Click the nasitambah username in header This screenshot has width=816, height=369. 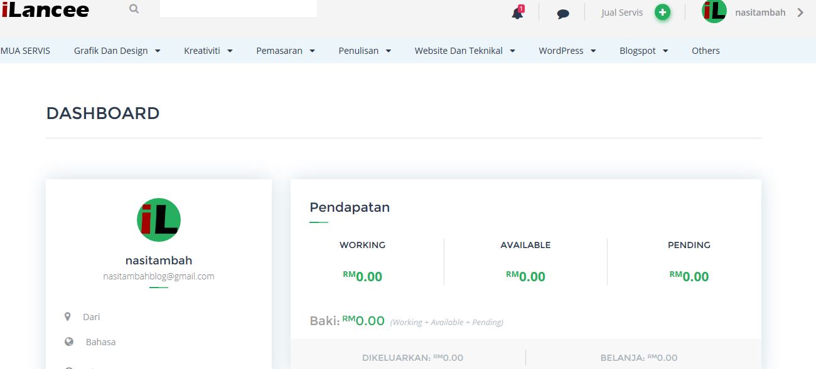click(x=760, y=13)
